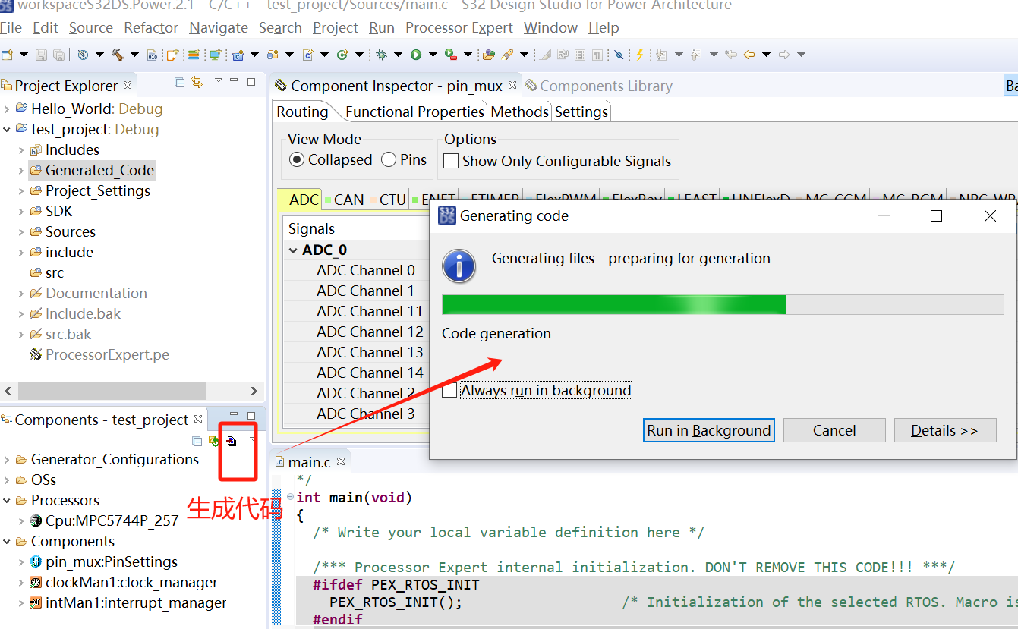Close the main.c editor tab
Image resolution: width=1018 pixels, height=629 pixels.
pyautogui.click(x=341, y=461)
